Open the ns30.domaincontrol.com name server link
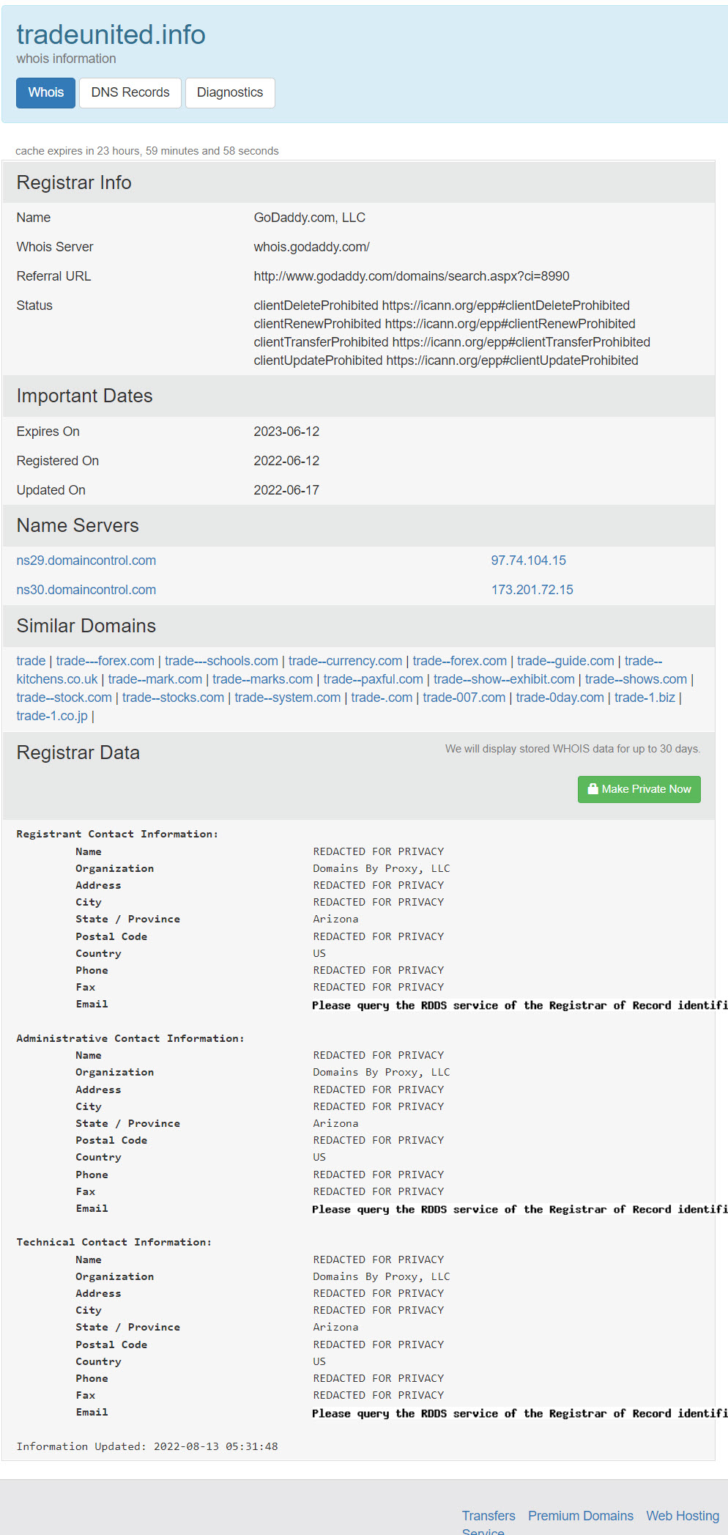Image resolution: width=728 pixels, height=1535 pixels. coord(86,590)
